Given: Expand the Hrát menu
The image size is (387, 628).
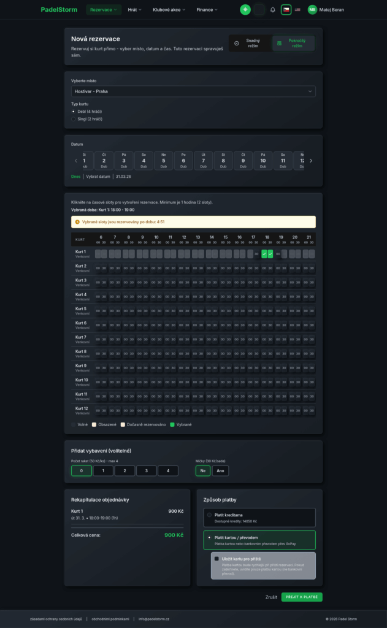Looking at the screenshot, I should (134, 10).
